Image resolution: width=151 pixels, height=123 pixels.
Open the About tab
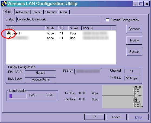(64, 12)
